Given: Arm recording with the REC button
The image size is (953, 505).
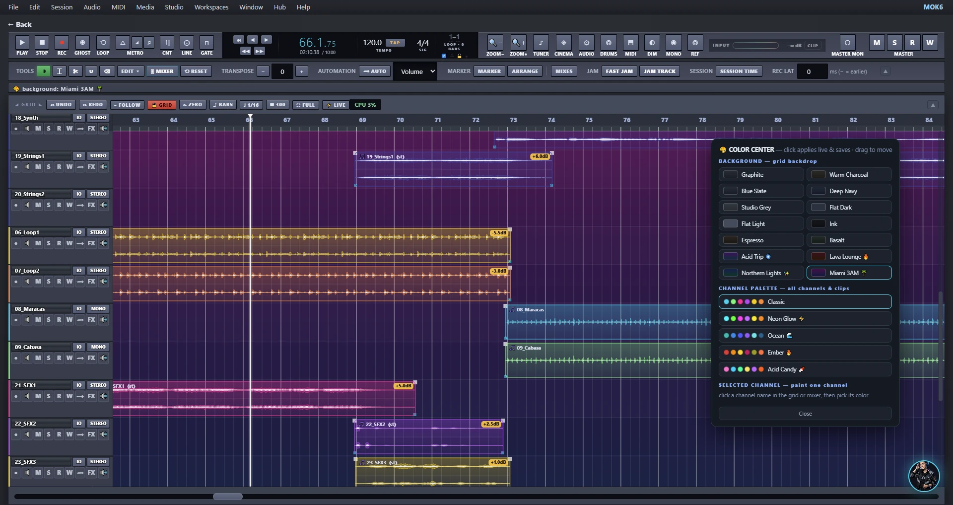Looking at the screenshot, I should pos(62,43).
